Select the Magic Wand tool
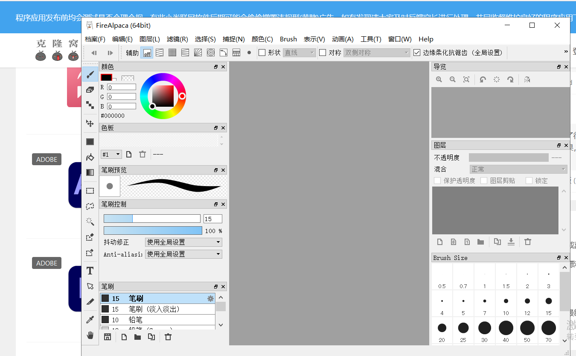The height and width of the screenshot is (356, 576). 90,222
